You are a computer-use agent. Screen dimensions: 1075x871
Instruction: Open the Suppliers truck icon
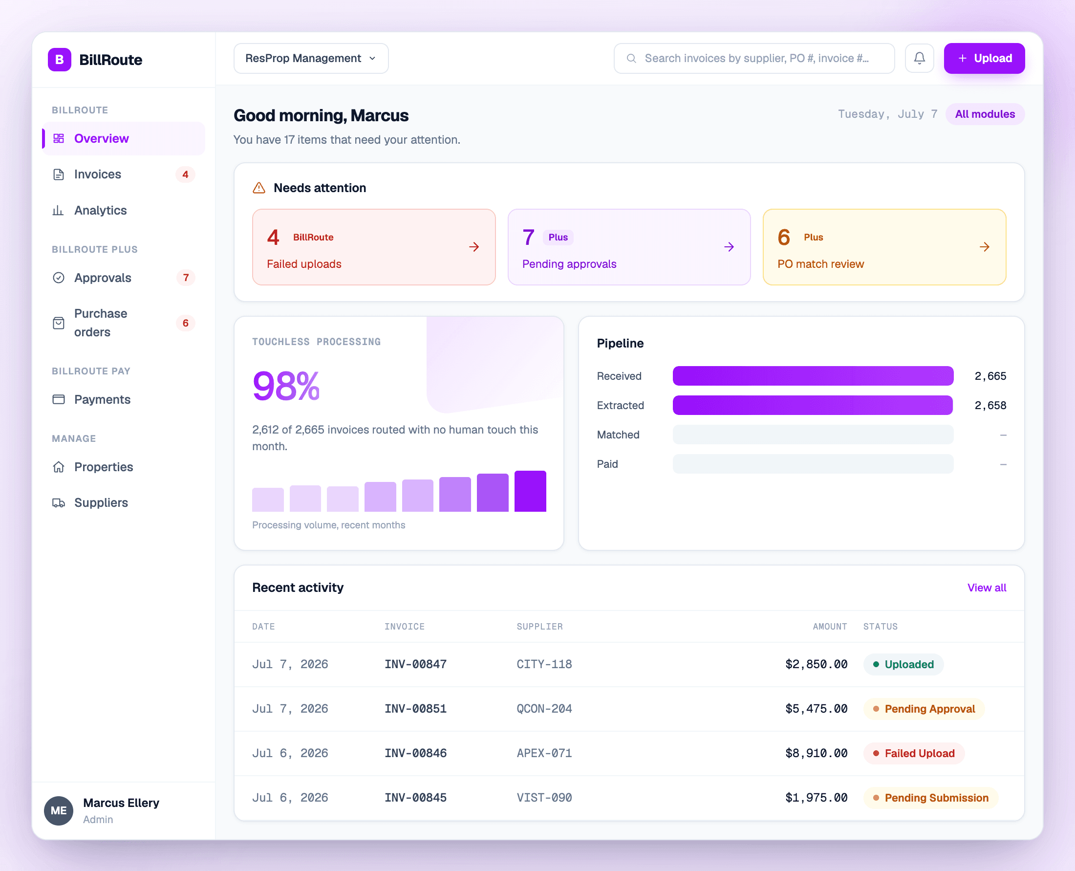[58, 503]
